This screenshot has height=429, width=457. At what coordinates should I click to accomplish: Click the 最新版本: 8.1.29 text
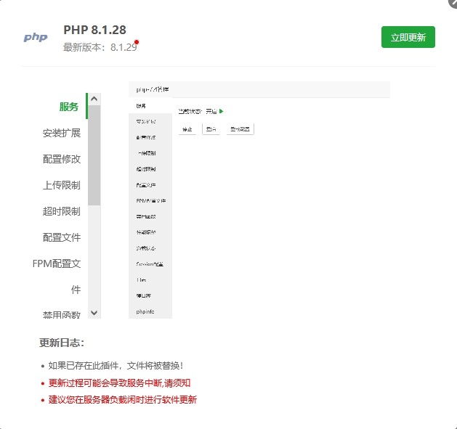click(x=100, y=47)
